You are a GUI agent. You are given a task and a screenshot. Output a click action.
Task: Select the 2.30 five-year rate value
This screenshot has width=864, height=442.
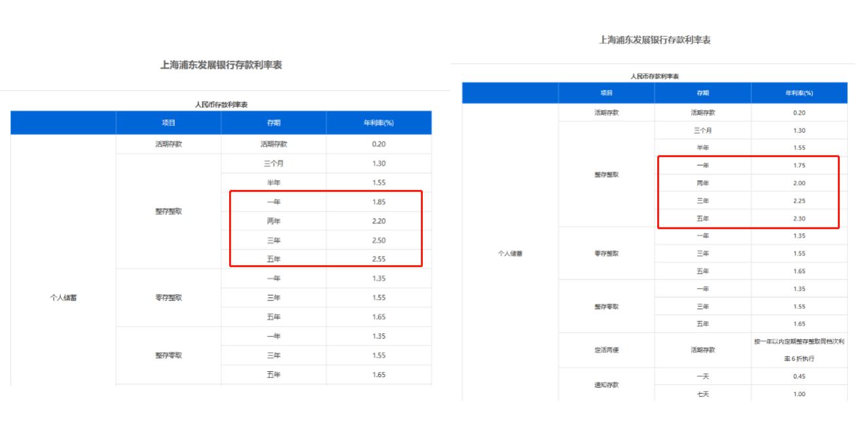pos(799,219)
